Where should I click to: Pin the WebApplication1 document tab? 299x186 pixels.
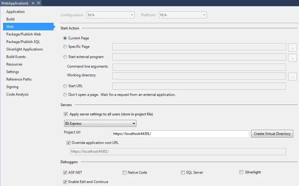click(x=33, y=3)
